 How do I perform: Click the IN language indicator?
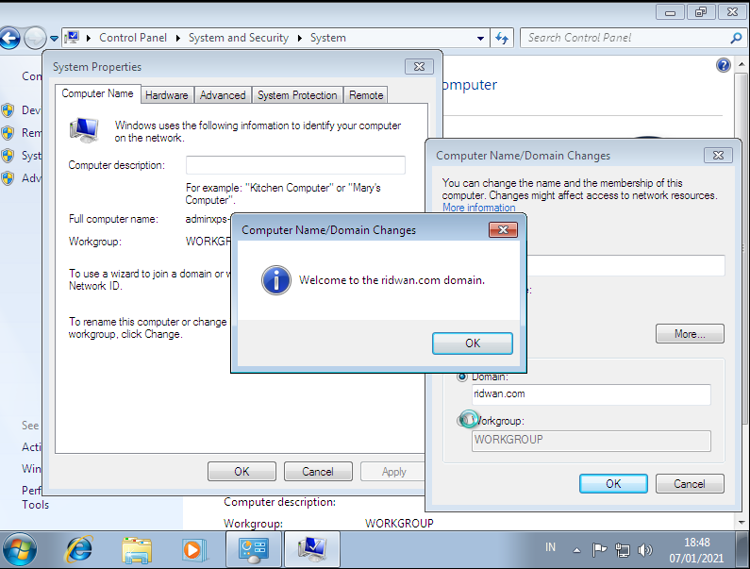click(551, 547)
